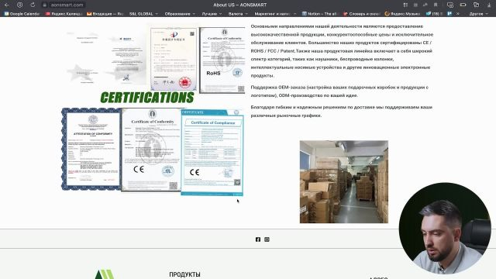Go back with the browser back arrow

pyautogui.click(x=7, y=5)
